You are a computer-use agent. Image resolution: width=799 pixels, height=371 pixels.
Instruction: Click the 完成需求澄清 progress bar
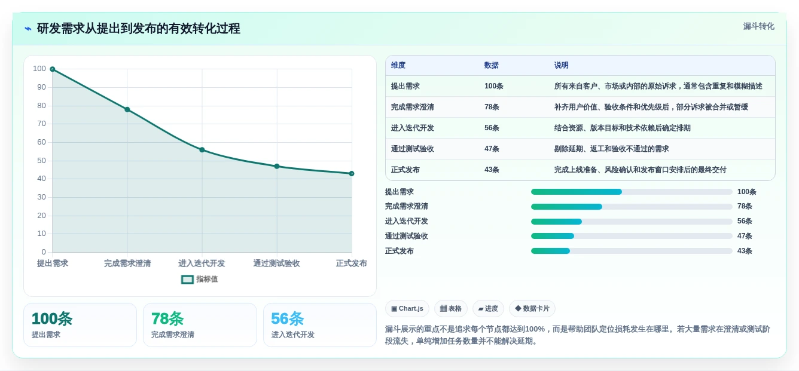click(x=632, y=207)
